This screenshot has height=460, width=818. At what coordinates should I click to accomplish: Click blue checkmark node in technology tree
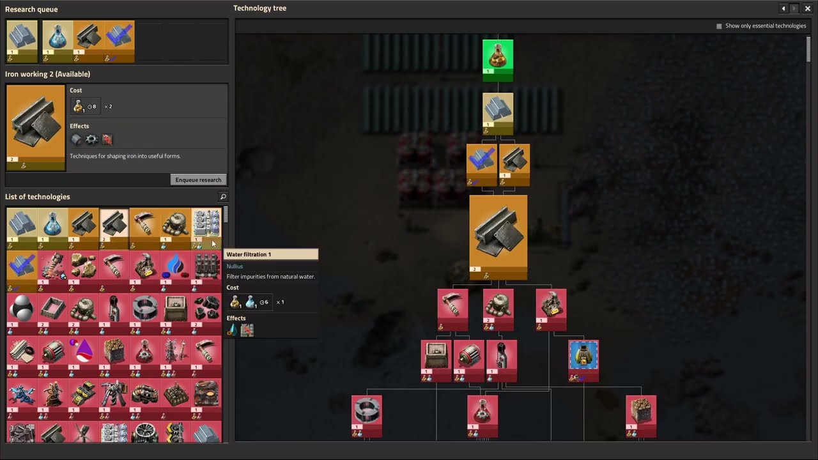point(482,165)
